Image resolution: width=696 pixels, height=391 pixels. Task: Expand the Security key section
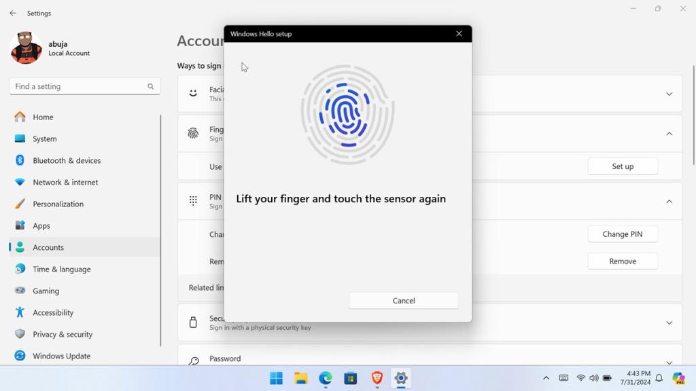[x=669, y=322]
